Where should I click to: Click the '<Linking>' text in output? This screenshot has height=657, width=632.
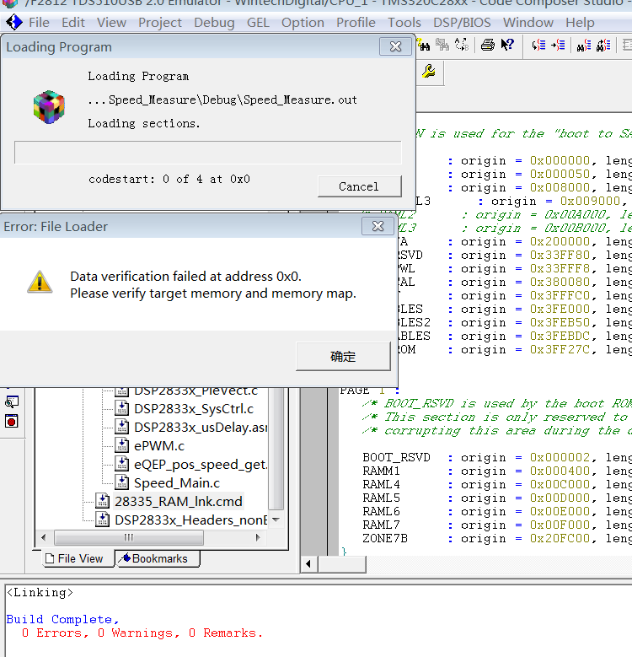[x=40, y=592]
